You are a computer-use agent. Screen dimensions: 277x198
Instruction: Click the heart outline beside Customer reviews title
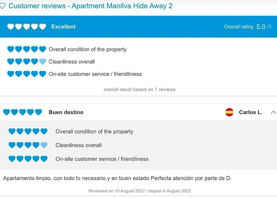click(x=2, y=6)
